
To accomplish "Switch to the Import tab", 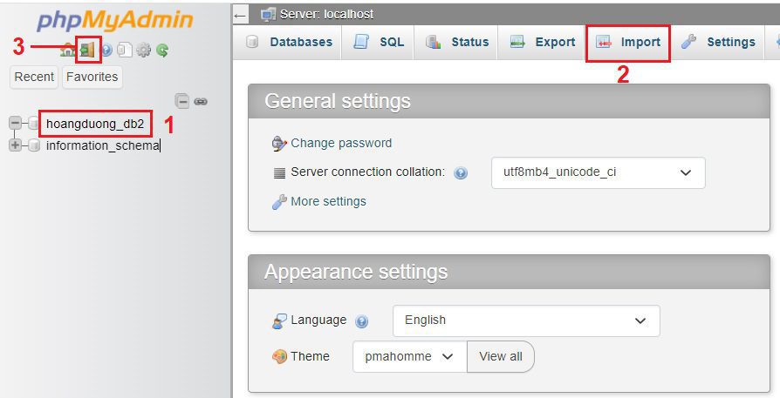I will pos(628,42).
